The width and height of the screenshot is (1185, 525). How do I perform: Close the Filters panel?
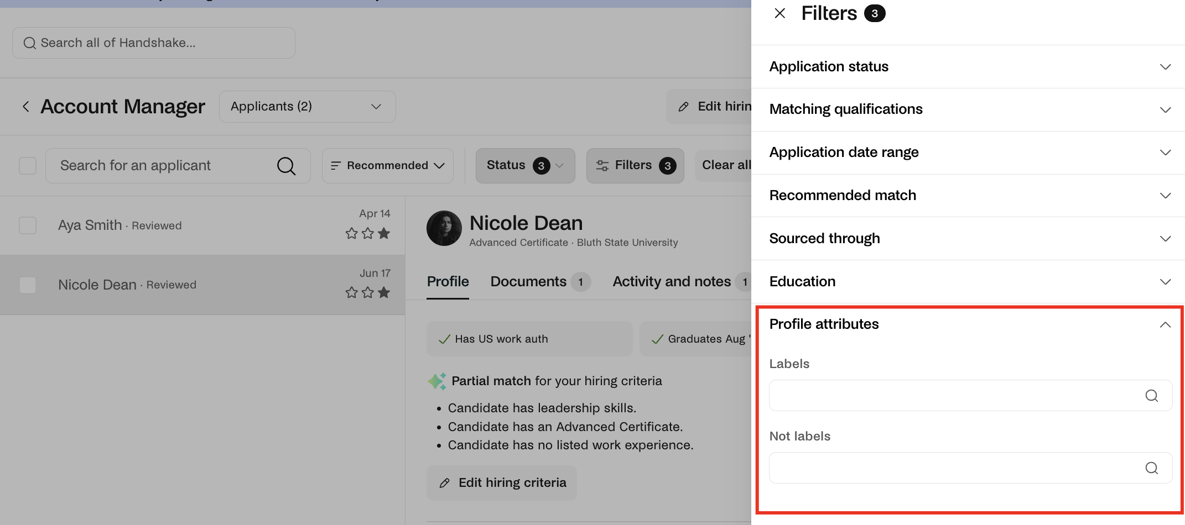(780, 13)
